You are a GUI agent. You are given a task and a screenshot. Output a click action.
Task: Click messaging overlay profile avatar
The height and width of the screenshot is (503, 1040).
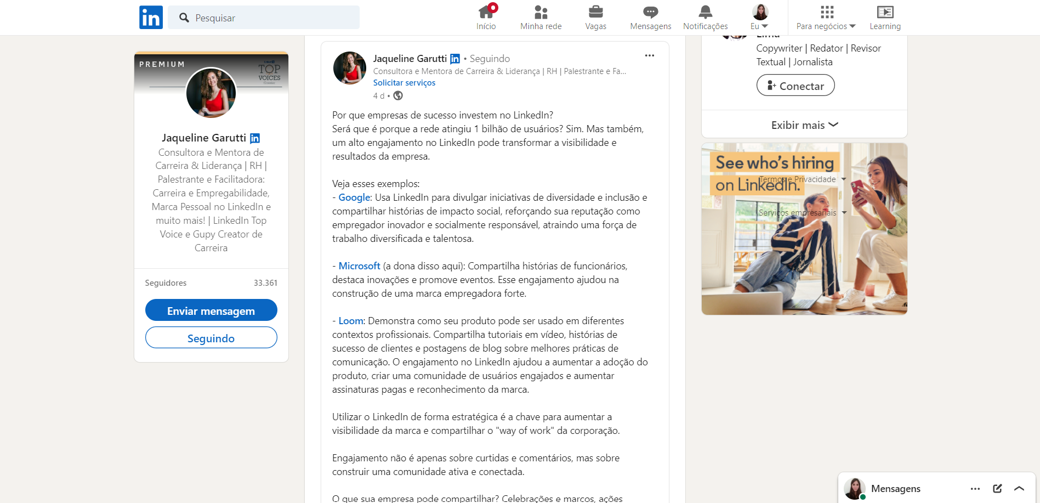[x=855, y=489]
